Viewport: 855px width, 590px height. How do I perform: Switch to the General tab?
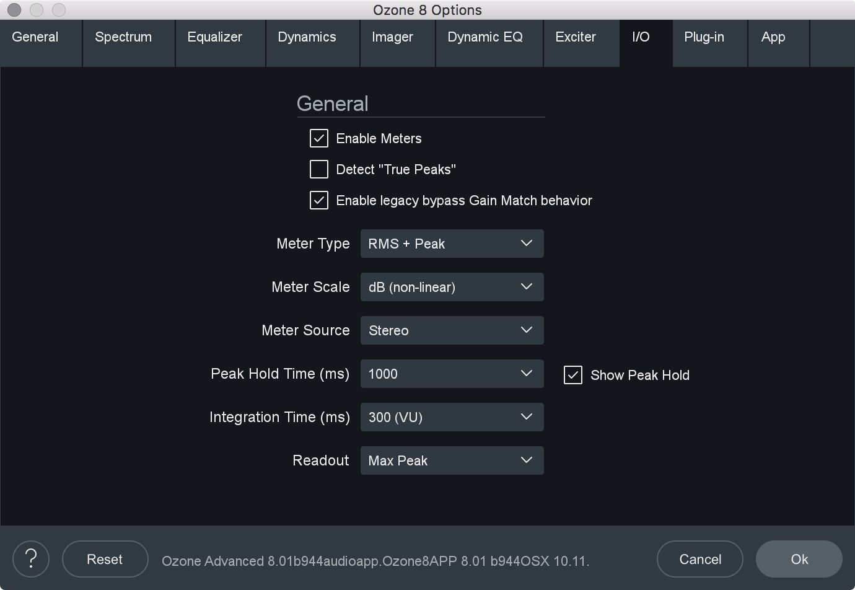(x=41, y=43)
